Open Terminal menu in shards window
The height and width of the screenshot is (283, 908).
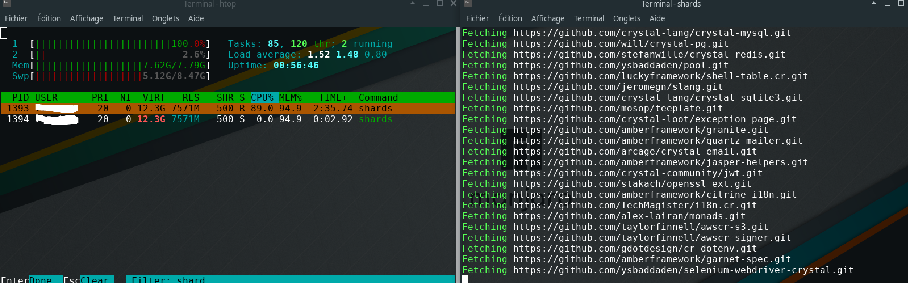[589, 18]
